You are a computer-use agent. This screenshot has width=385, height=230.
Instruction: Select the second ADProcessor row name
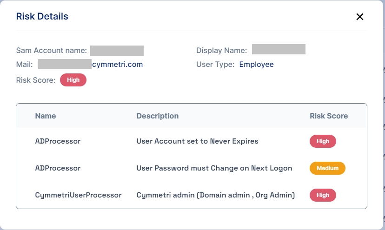point(58,168)
